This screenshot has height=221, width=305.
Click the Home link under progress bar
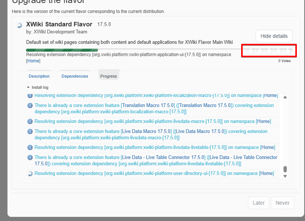[33, 61]
